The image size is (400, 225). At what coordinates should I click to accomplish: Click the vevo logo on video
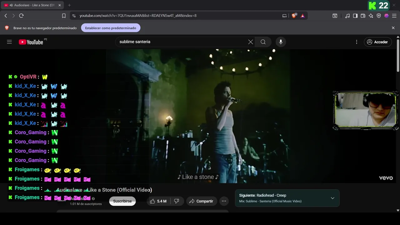tap(386, 178)
